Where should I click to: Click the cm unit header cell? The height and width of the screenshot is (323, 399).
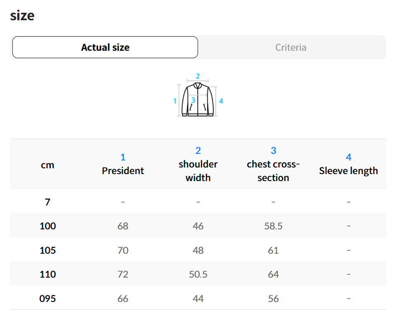tap(47, 165)
